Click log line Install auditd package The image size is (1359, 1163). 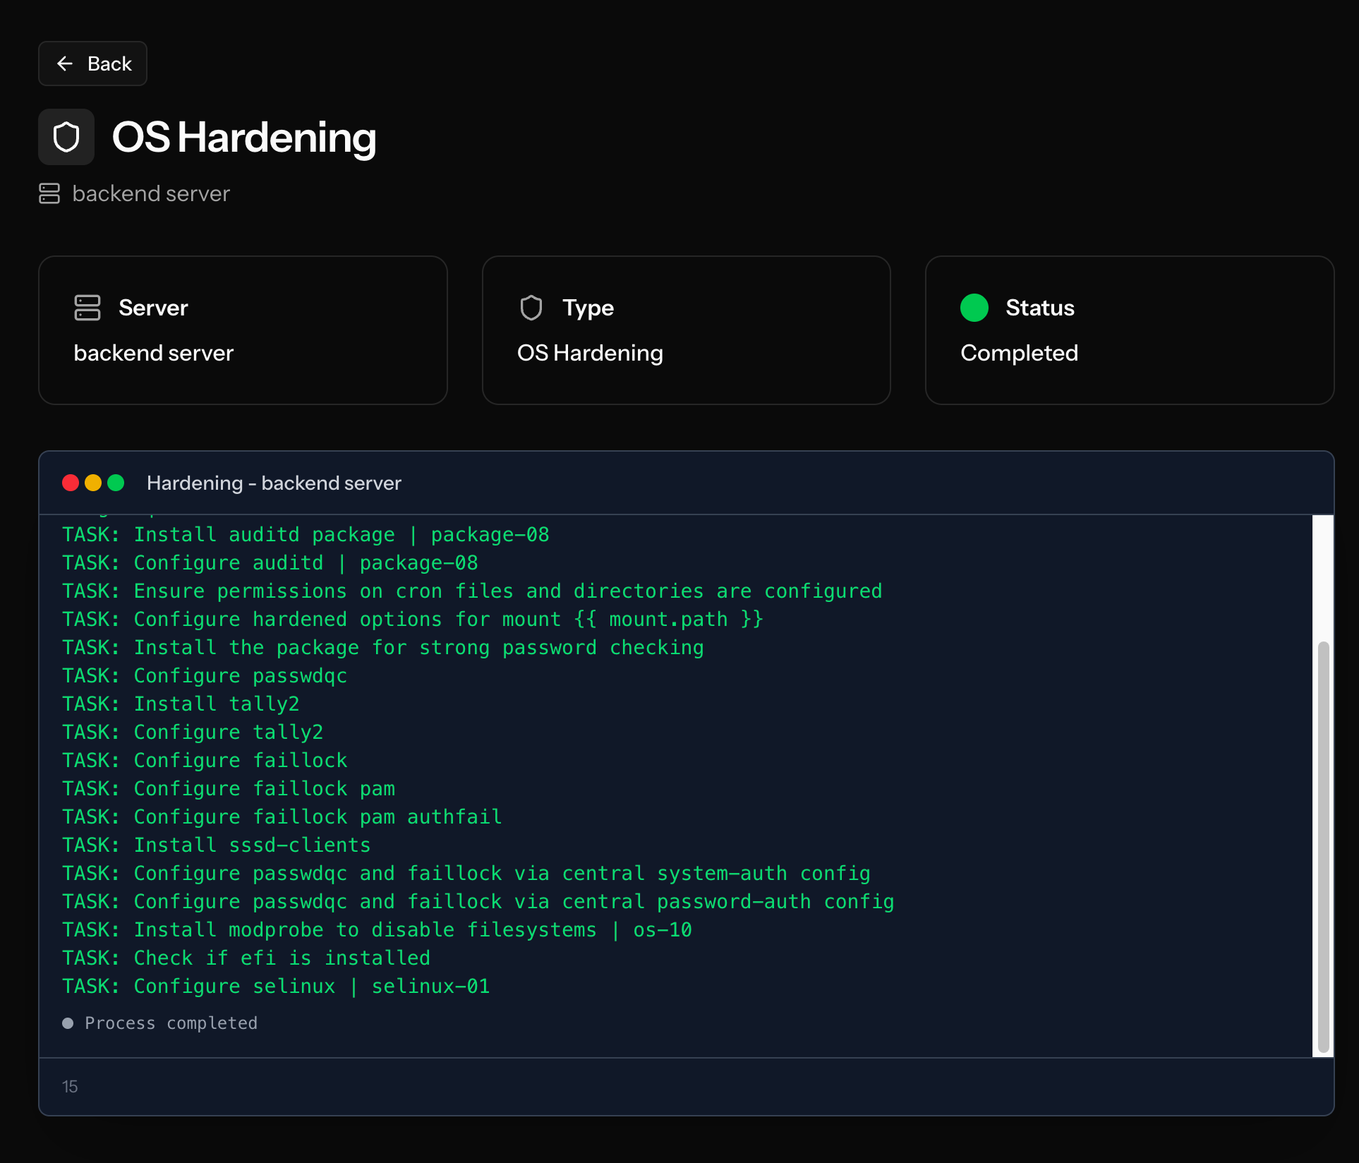point(306,535)
